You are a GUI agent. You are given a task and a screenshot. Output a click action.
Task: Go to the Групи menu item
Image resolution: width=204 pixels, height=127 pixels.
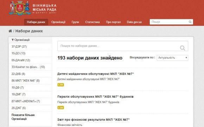pyautogui.click(x=75, y=22)
